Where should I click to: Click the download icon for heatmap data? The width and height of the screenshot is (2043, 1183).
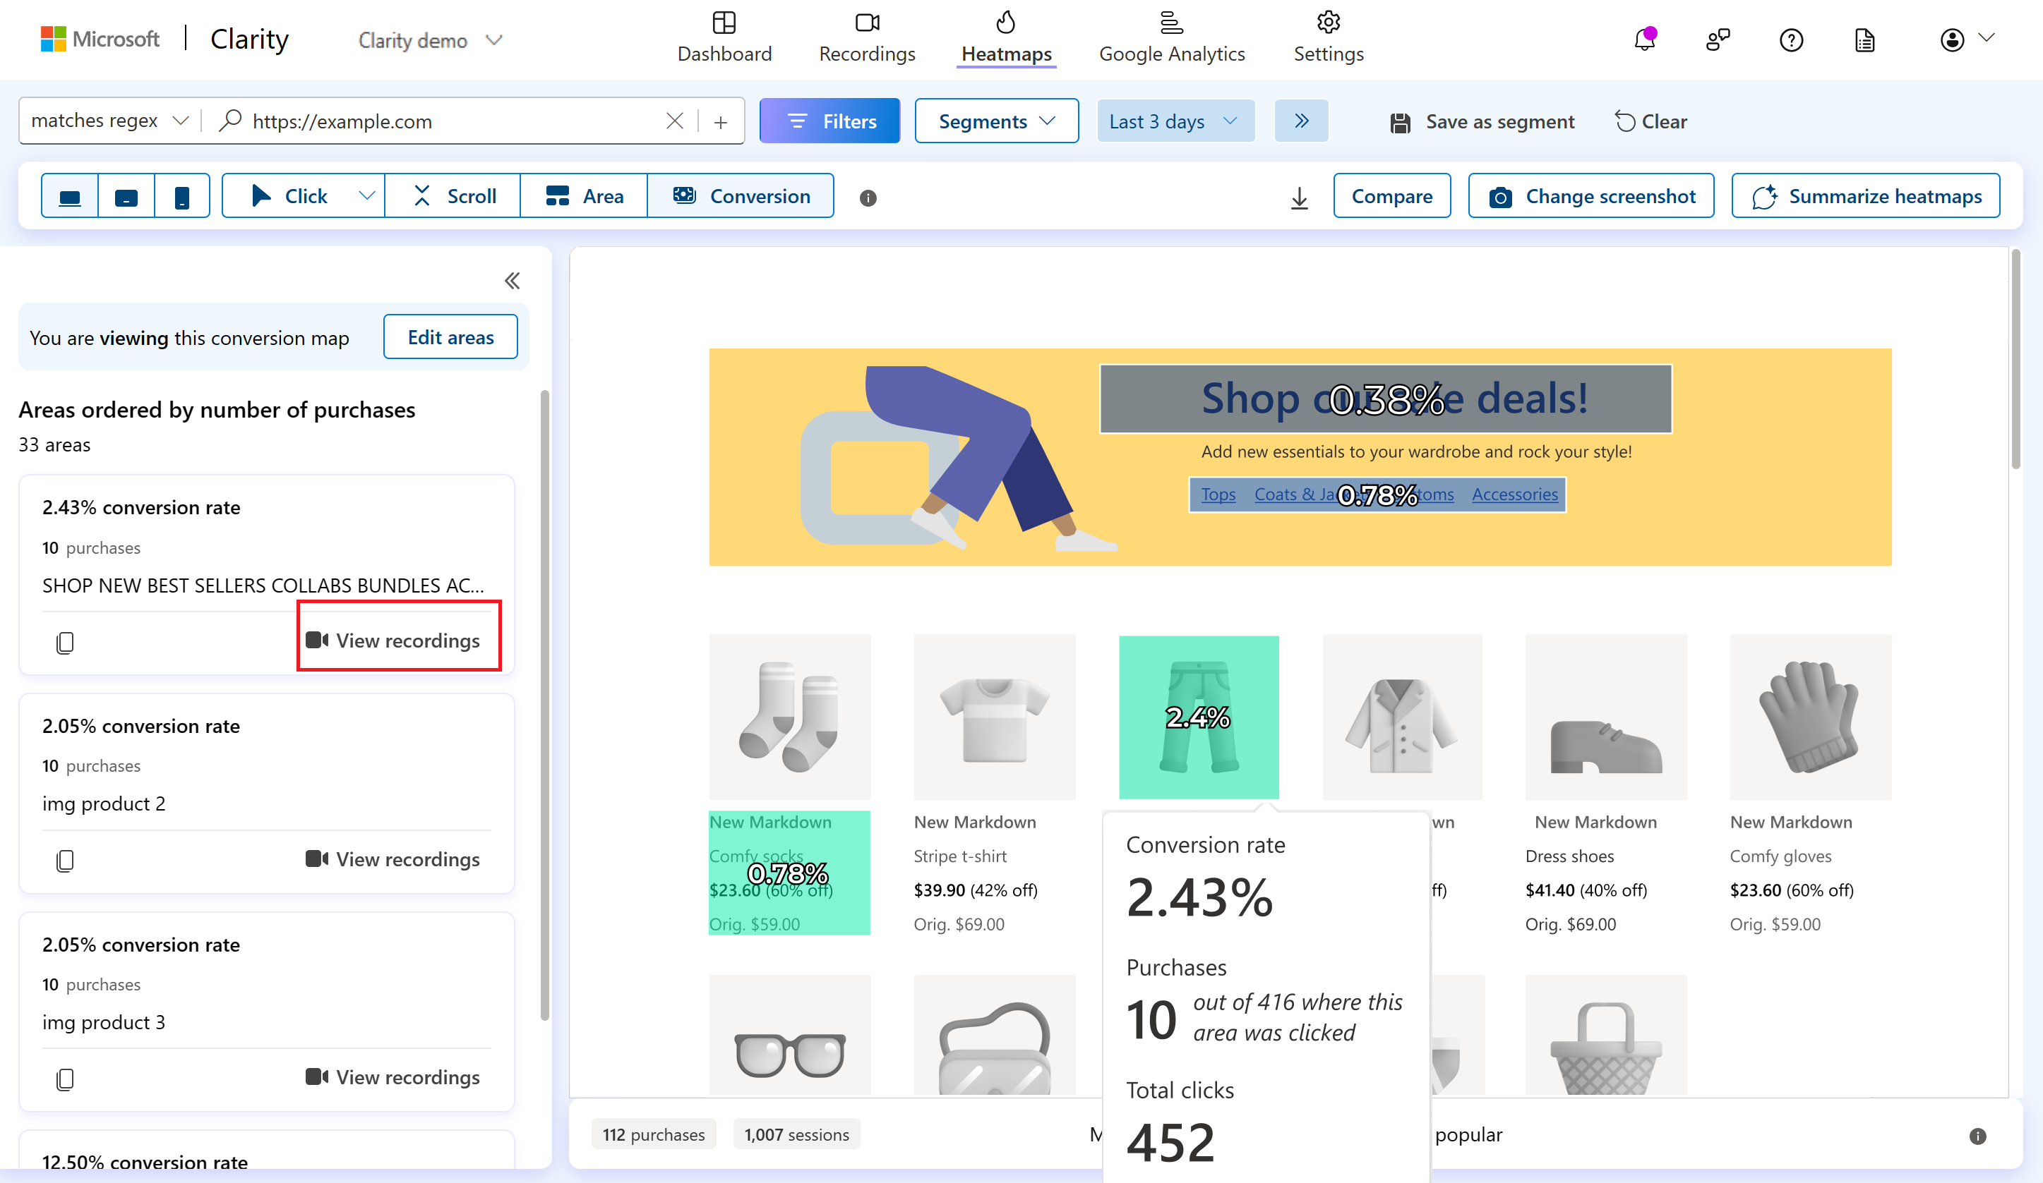pyautogui.click(x=1299, y=198)
